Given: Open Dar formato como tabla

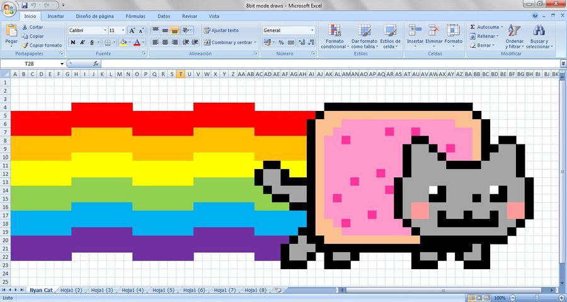Looking at the screenshot, I should [364, 36].
